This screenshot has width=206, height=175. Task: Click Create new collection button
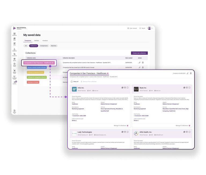click(x=139, y=53)
